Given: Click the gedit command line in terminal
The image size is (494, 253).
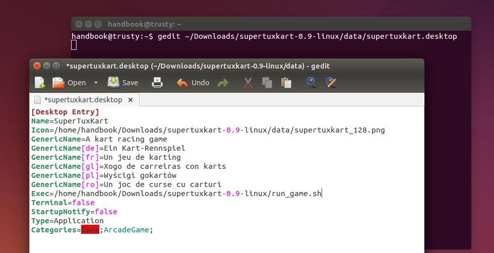Looking at the screenshot, I should [x=264, y=37].
